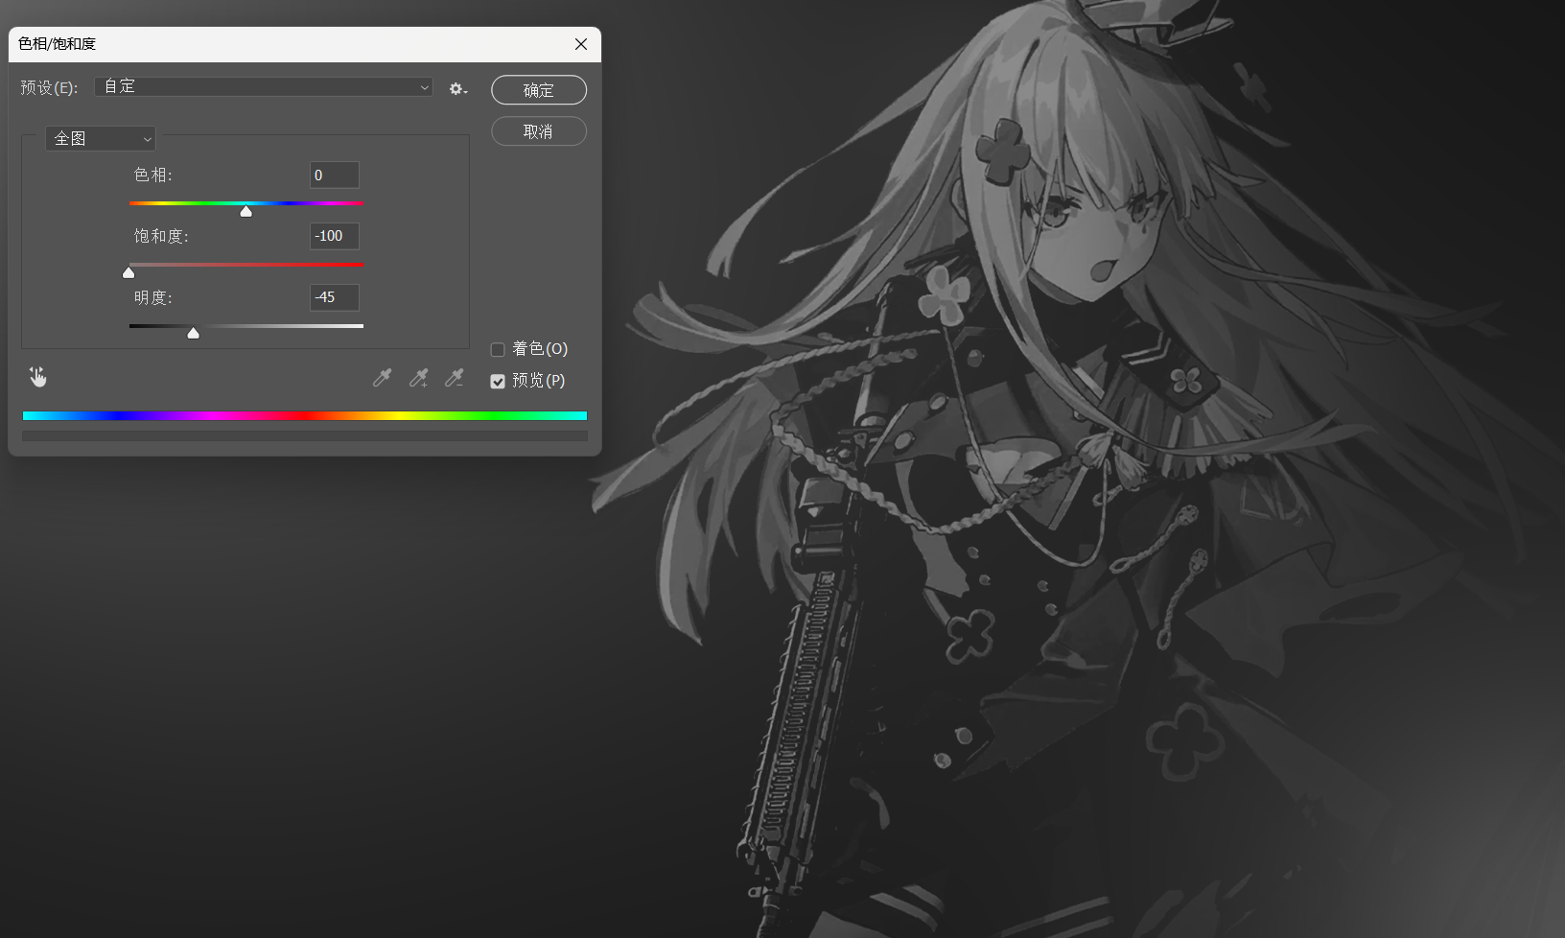Viewport: 1565px width, 938px height.
Task: Click the 取消 button
Action: [539, 131]
